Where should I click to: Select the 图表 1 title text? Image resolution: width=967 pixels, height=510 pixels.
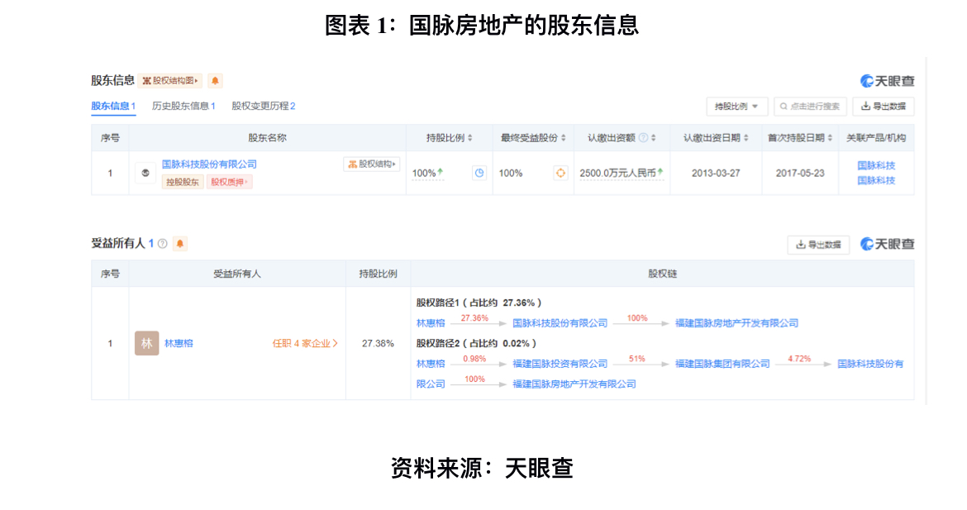coord(483,26)
